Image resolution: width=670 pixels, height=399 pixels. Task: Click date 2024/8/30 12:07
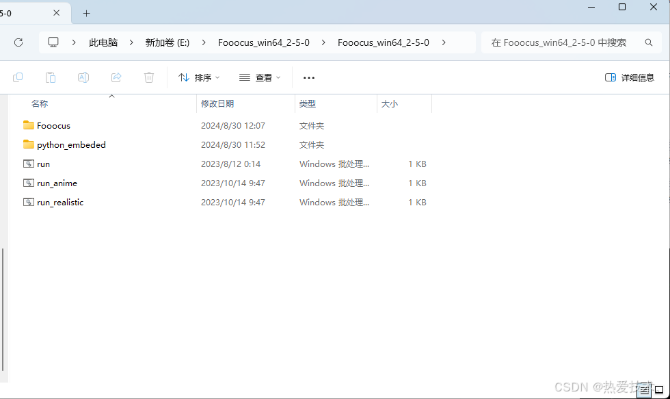(x=233, y=126)
